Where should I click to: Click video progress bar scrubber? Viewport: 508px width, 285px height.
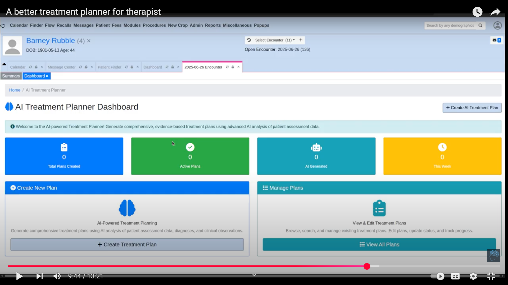click(x=367, y=266)
